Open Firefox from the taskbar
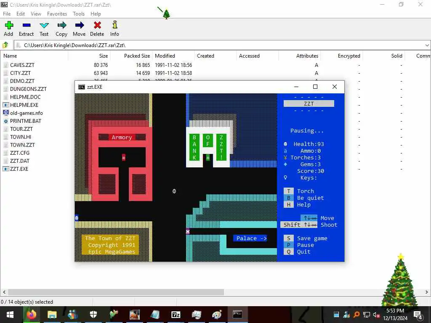The height and width of the screenshot is (323, 431). pos(32,315)
